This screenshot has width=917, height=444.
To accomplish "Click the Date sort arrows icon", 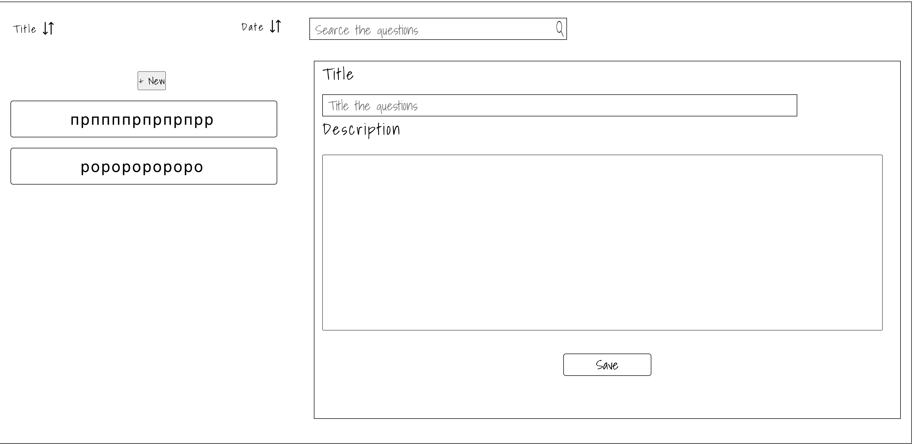I will pyautogui.click(x=275, y=26).
